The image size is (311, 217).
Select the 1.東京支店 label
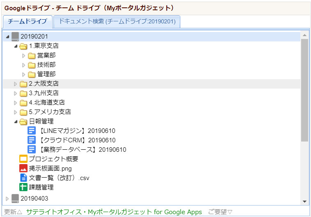[44, 46]
